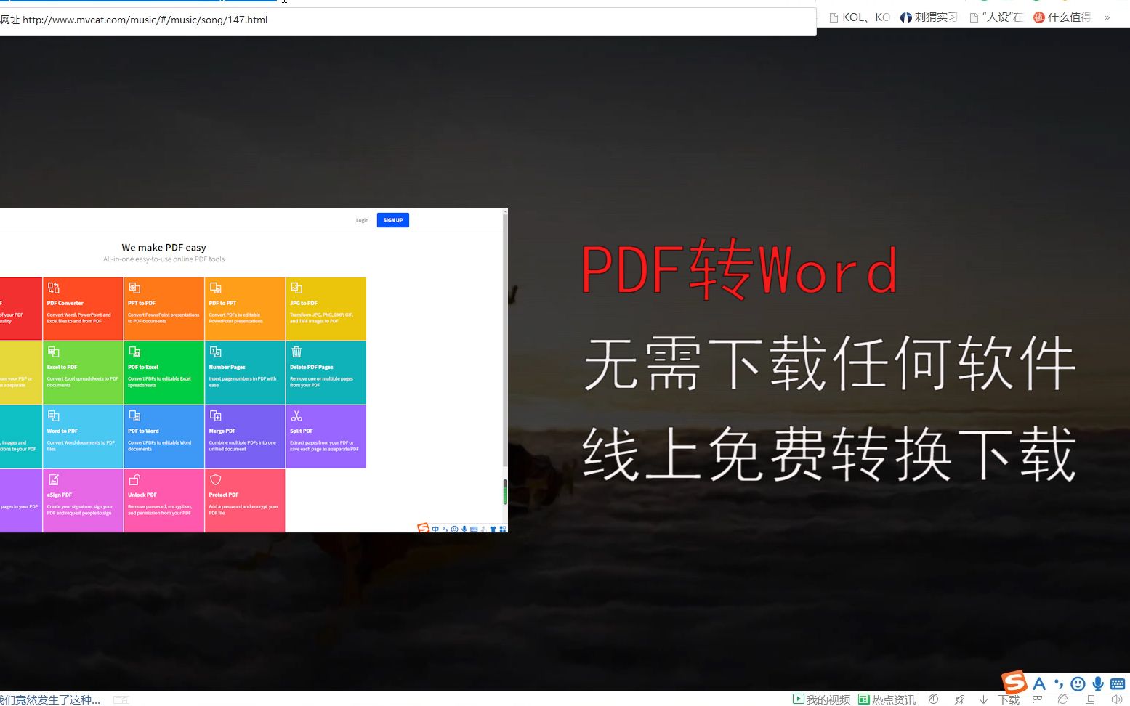Open the 什么值得 bookmark
The width and height of the screenshot is (1130, 706).
(1062, 17)
